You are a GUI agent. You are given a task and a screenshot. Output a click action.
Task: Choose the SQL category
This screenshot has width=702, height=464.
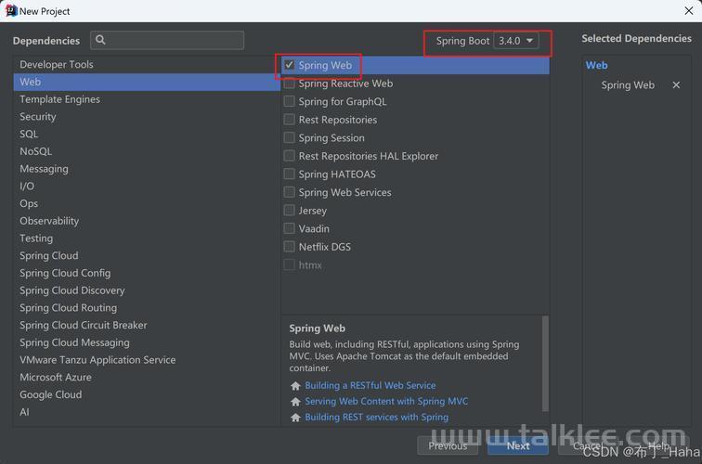click(147, 135)
